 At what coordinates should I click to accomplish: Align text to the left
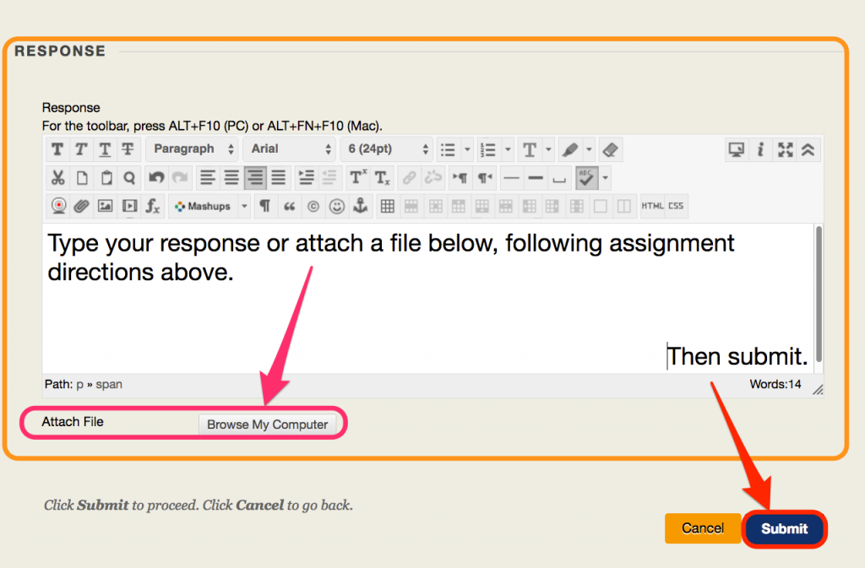[208, 178]
